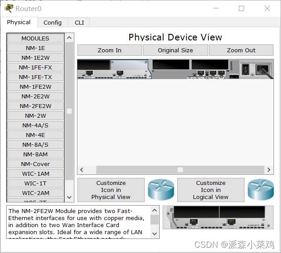Click device view scroll right arrow

coord(269,170)
